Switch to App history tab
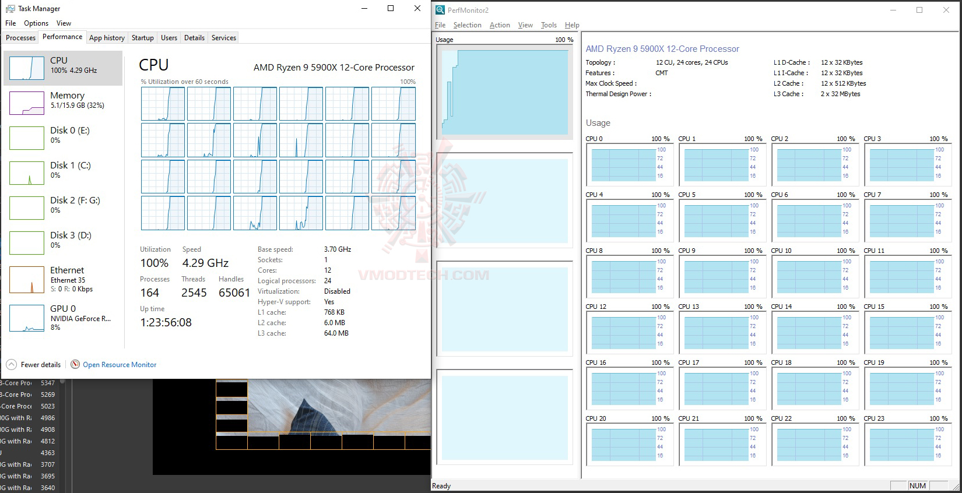The width and height of the screenshot is (962, 493). click(107, 38)
